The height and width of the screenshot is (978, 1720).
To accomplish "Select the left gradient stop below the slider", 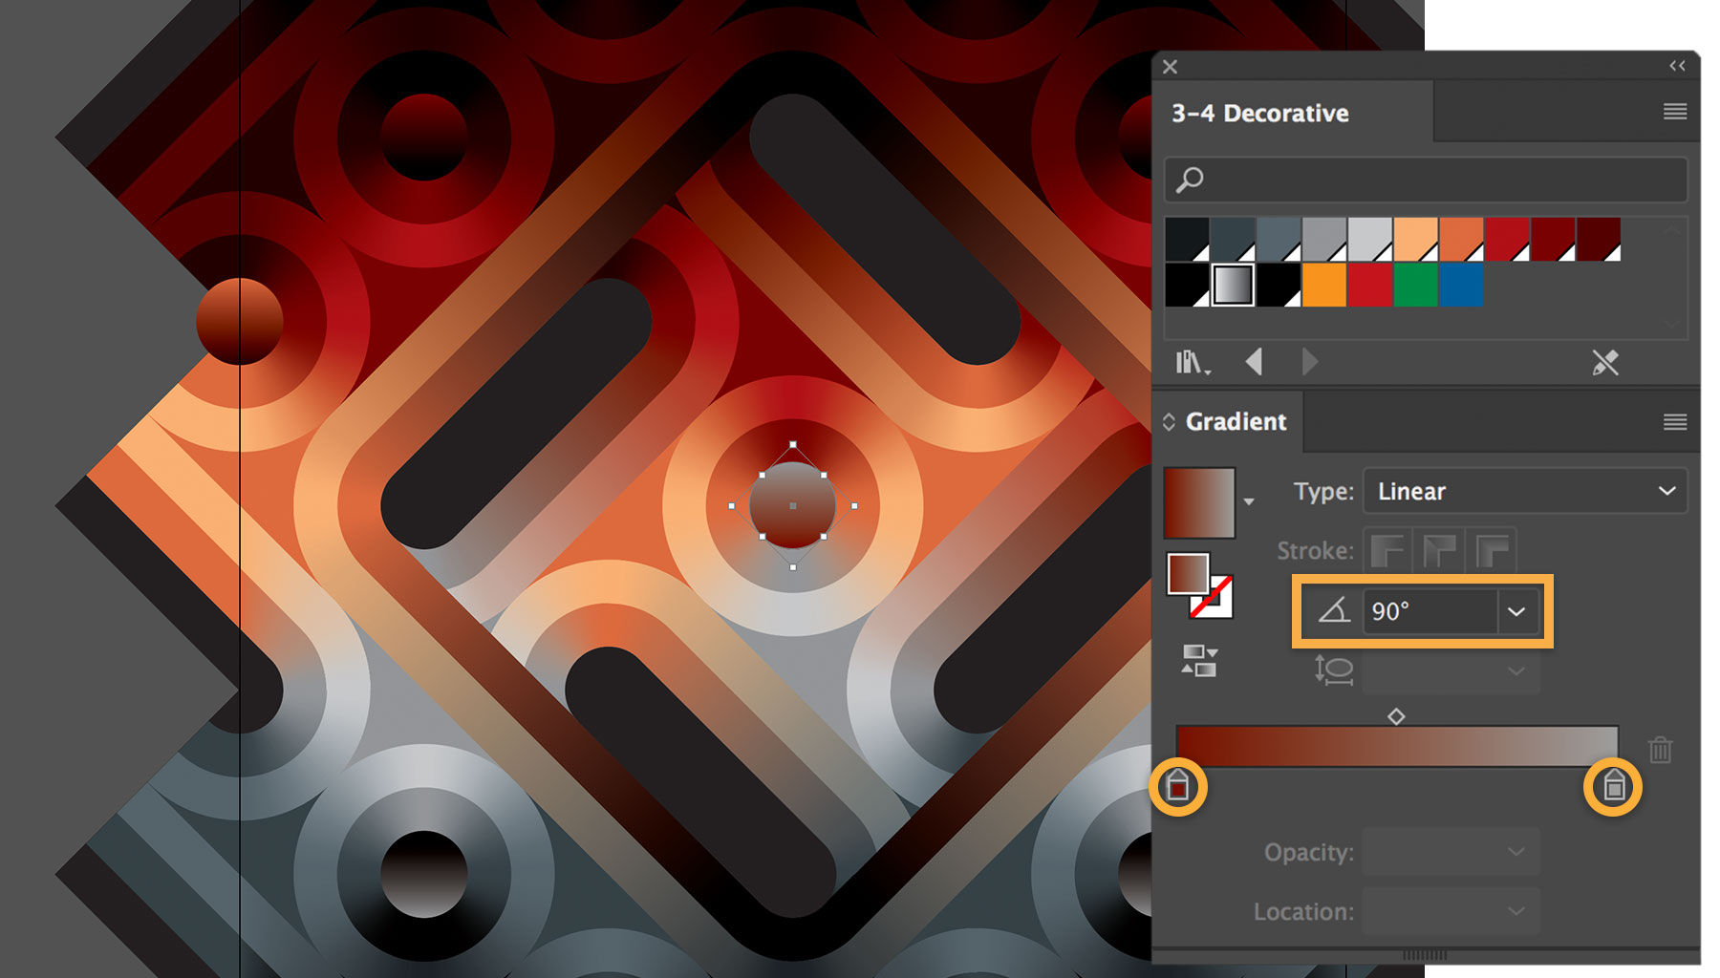I will [x=1179, y=788].
